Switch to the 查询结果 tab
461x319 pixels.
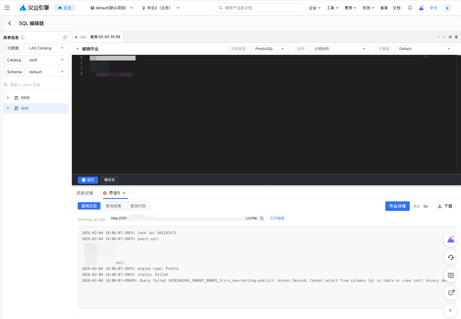(114, 206)
